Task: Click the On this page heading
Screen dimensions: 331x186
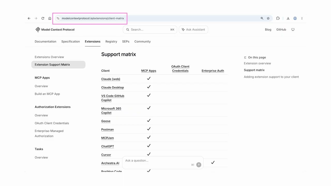Action: click(255, 57)
